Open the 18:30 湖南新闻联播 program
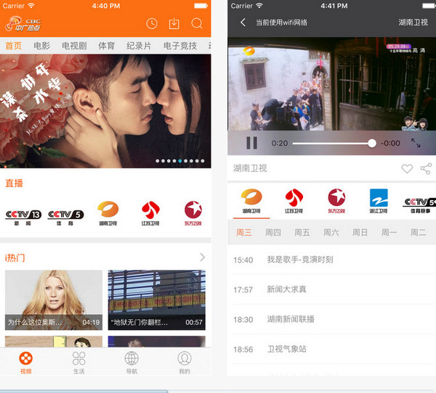The width and height of the screenshot is (436, 393). click(x=332, y=319)
